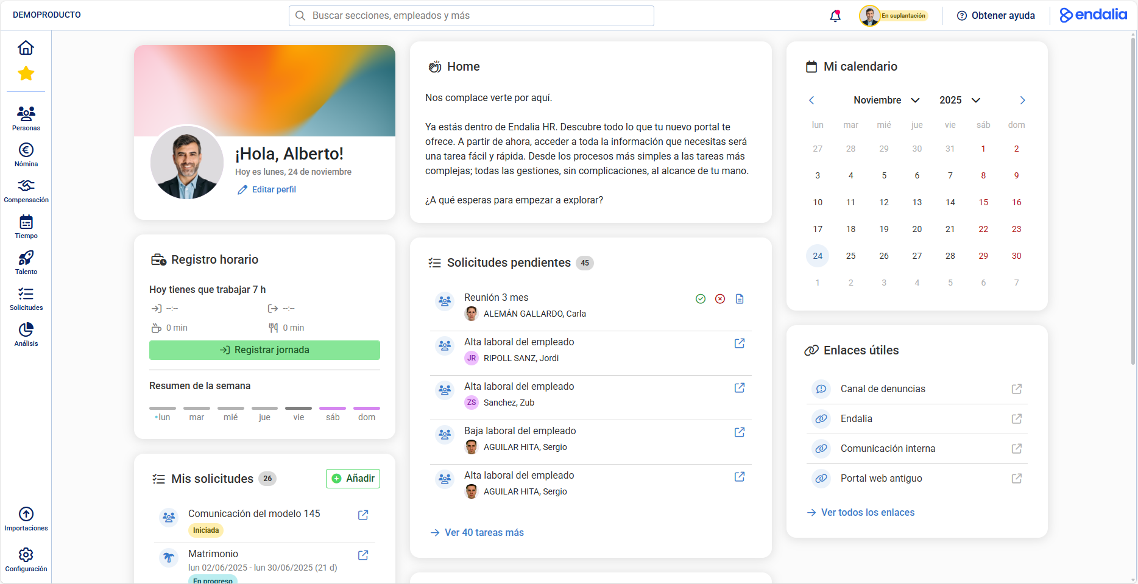Image resolution: width=1138 pixels, height=584 pixels.
Task: Approve the Reunión 3 mes request
Action: [x=701, y=299]
